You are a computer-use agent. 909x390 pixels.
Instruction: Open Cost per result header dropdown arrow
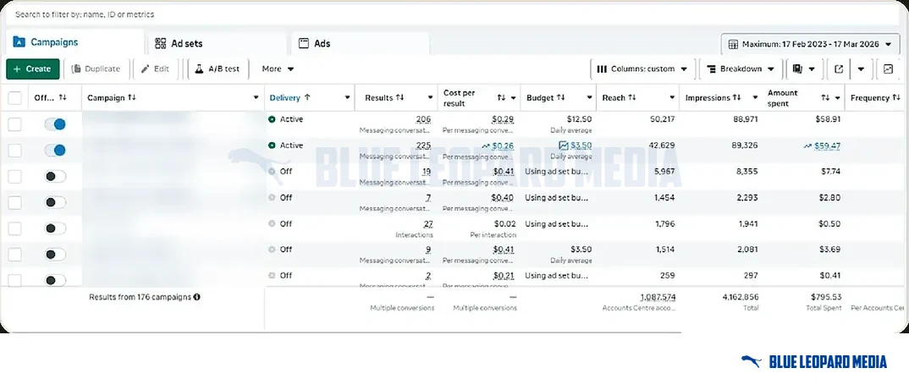click(x=513, y=98)
